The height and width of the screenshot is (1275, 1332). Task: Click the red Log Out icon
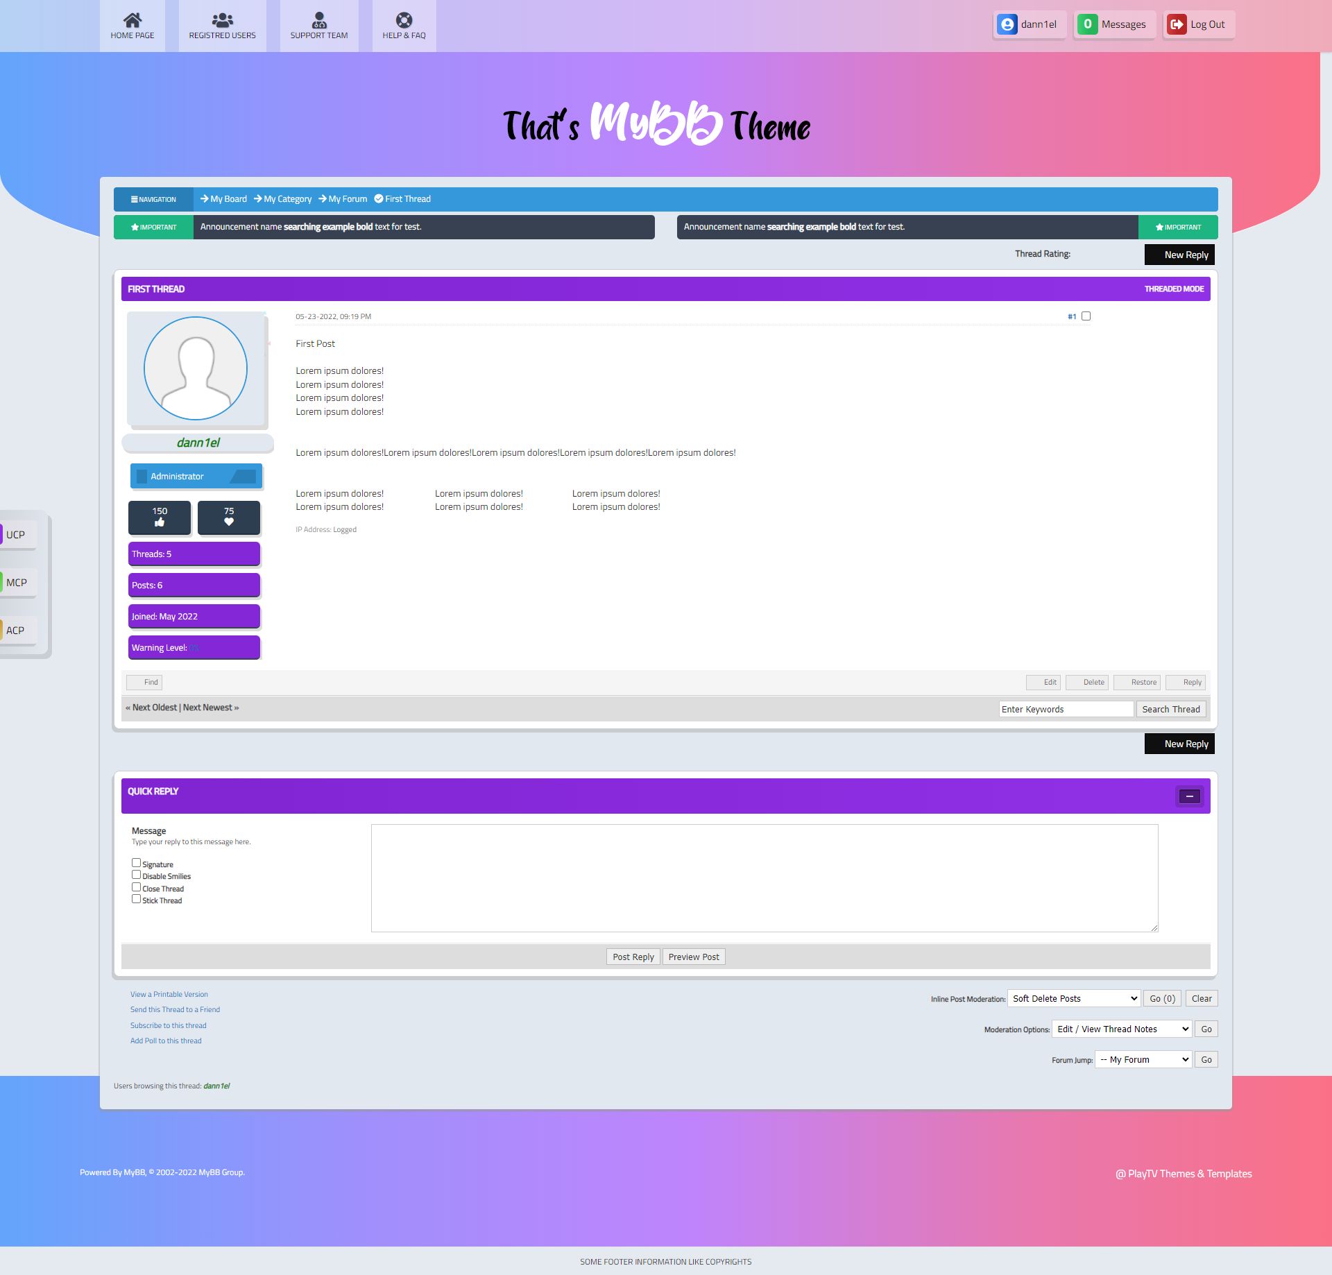tap(1177, 24)
